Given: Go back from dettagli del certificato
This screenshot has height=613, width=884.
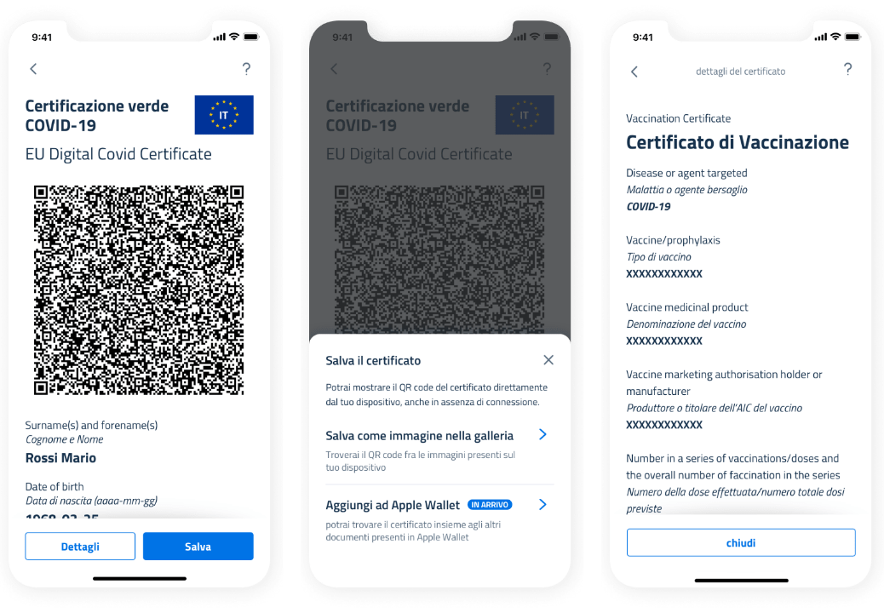Looking at the screenshot, I should (x=634, y=72).
